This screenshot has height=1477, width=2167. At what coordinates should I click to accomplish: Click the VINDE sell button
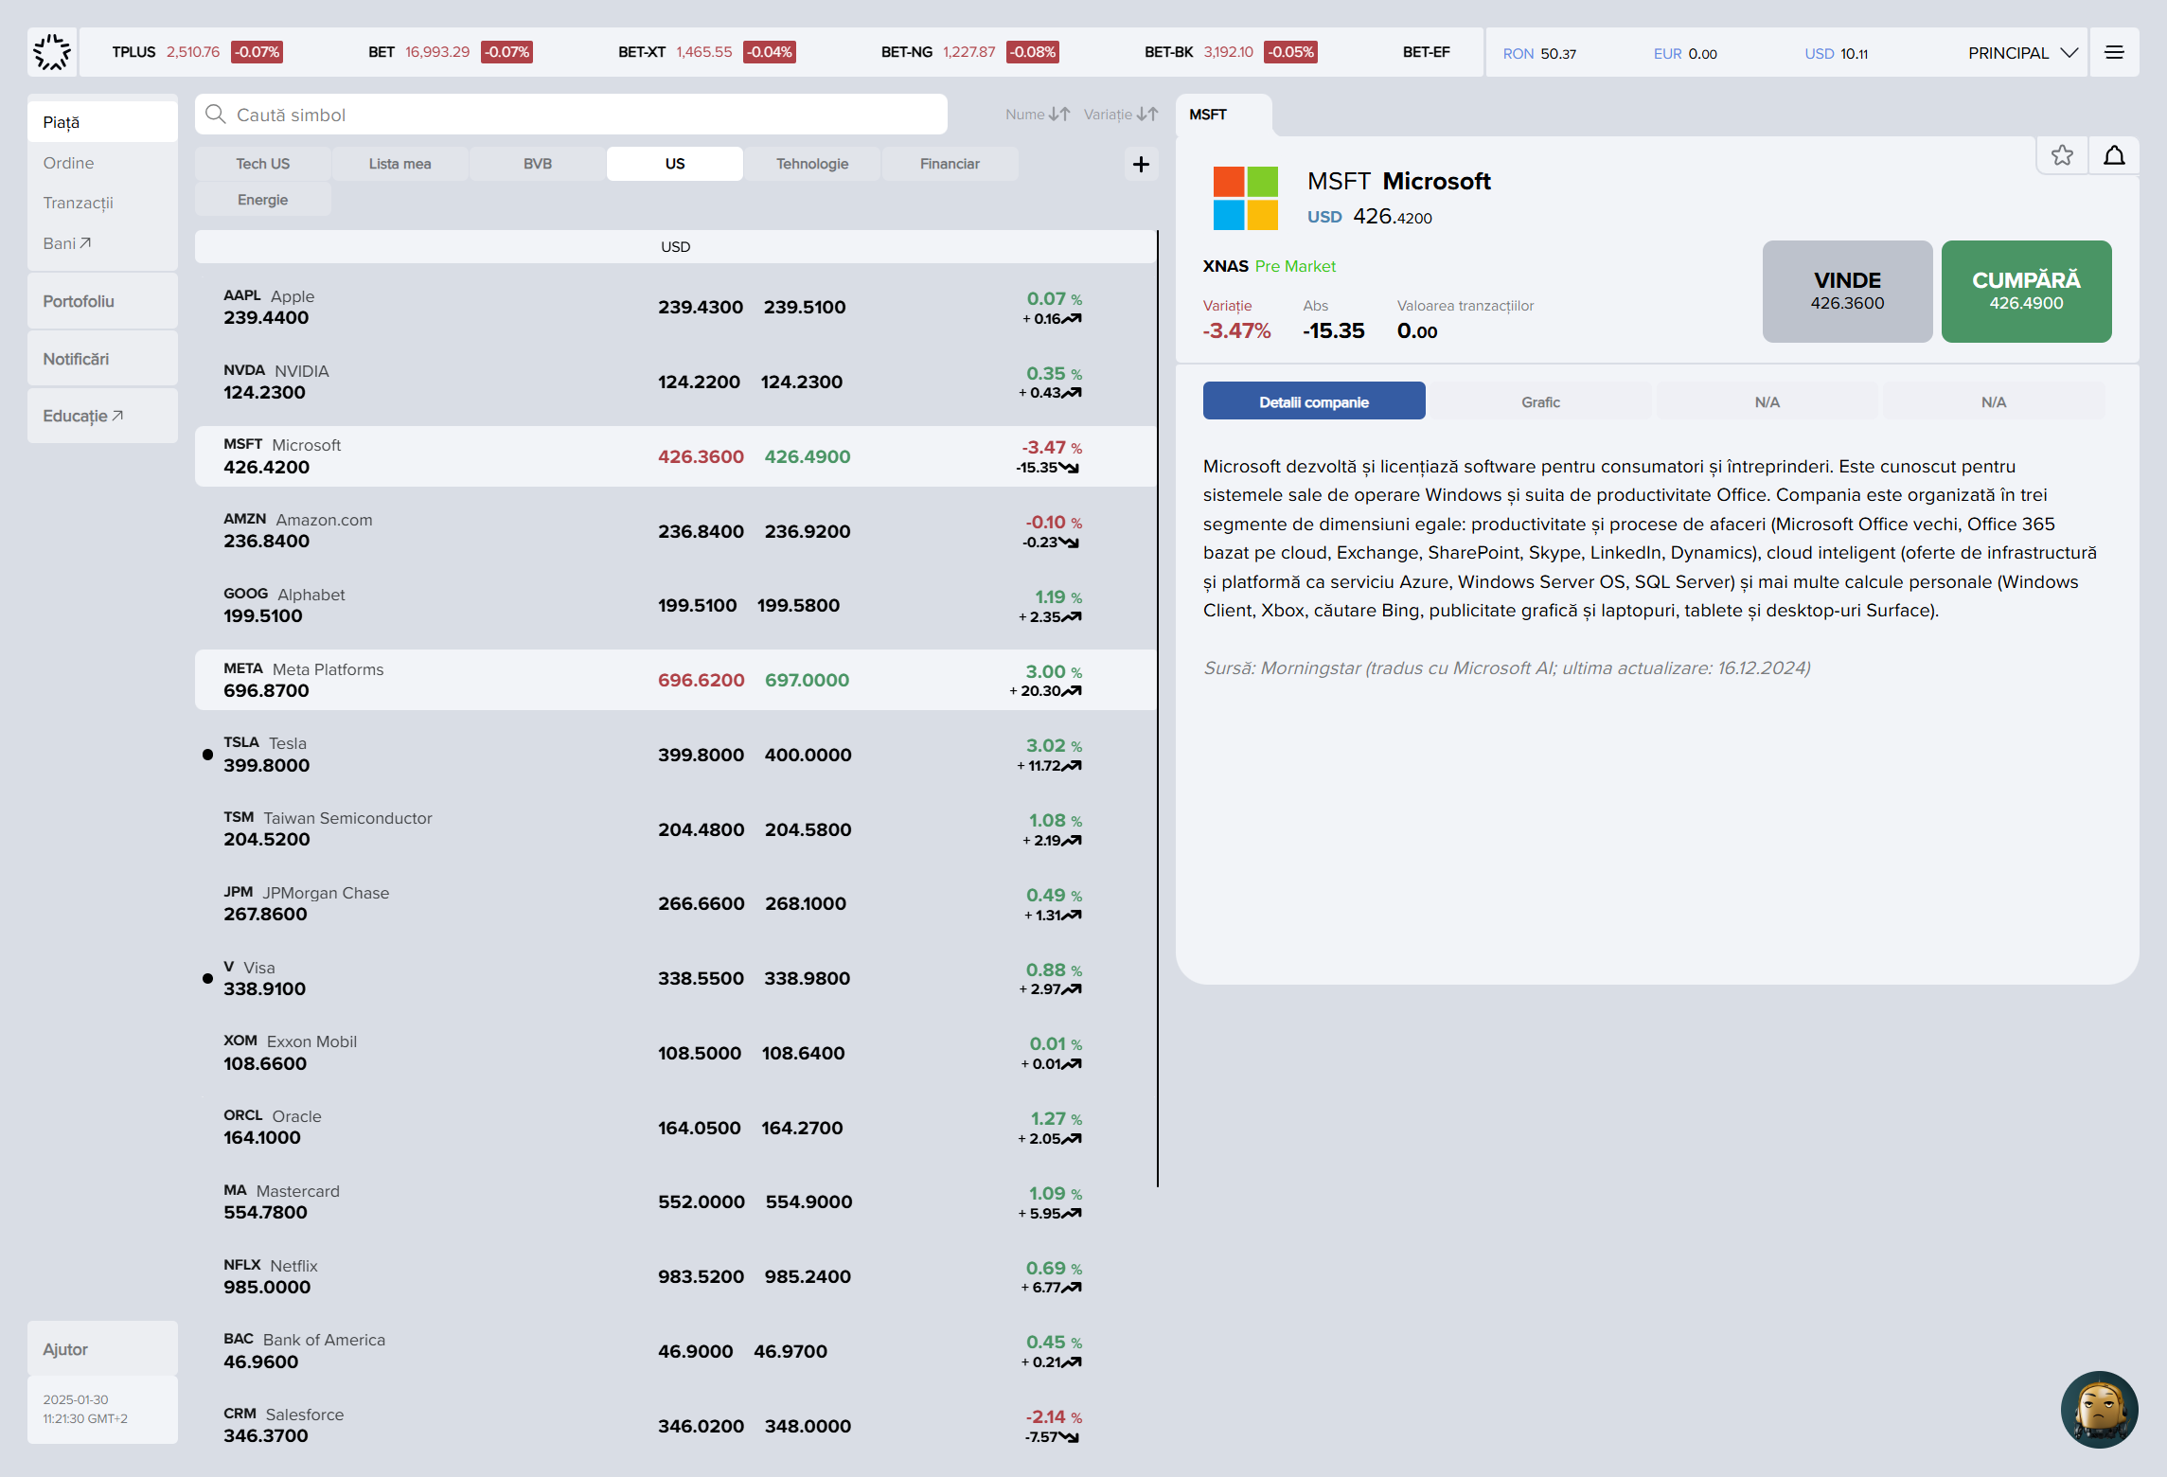1847,292
